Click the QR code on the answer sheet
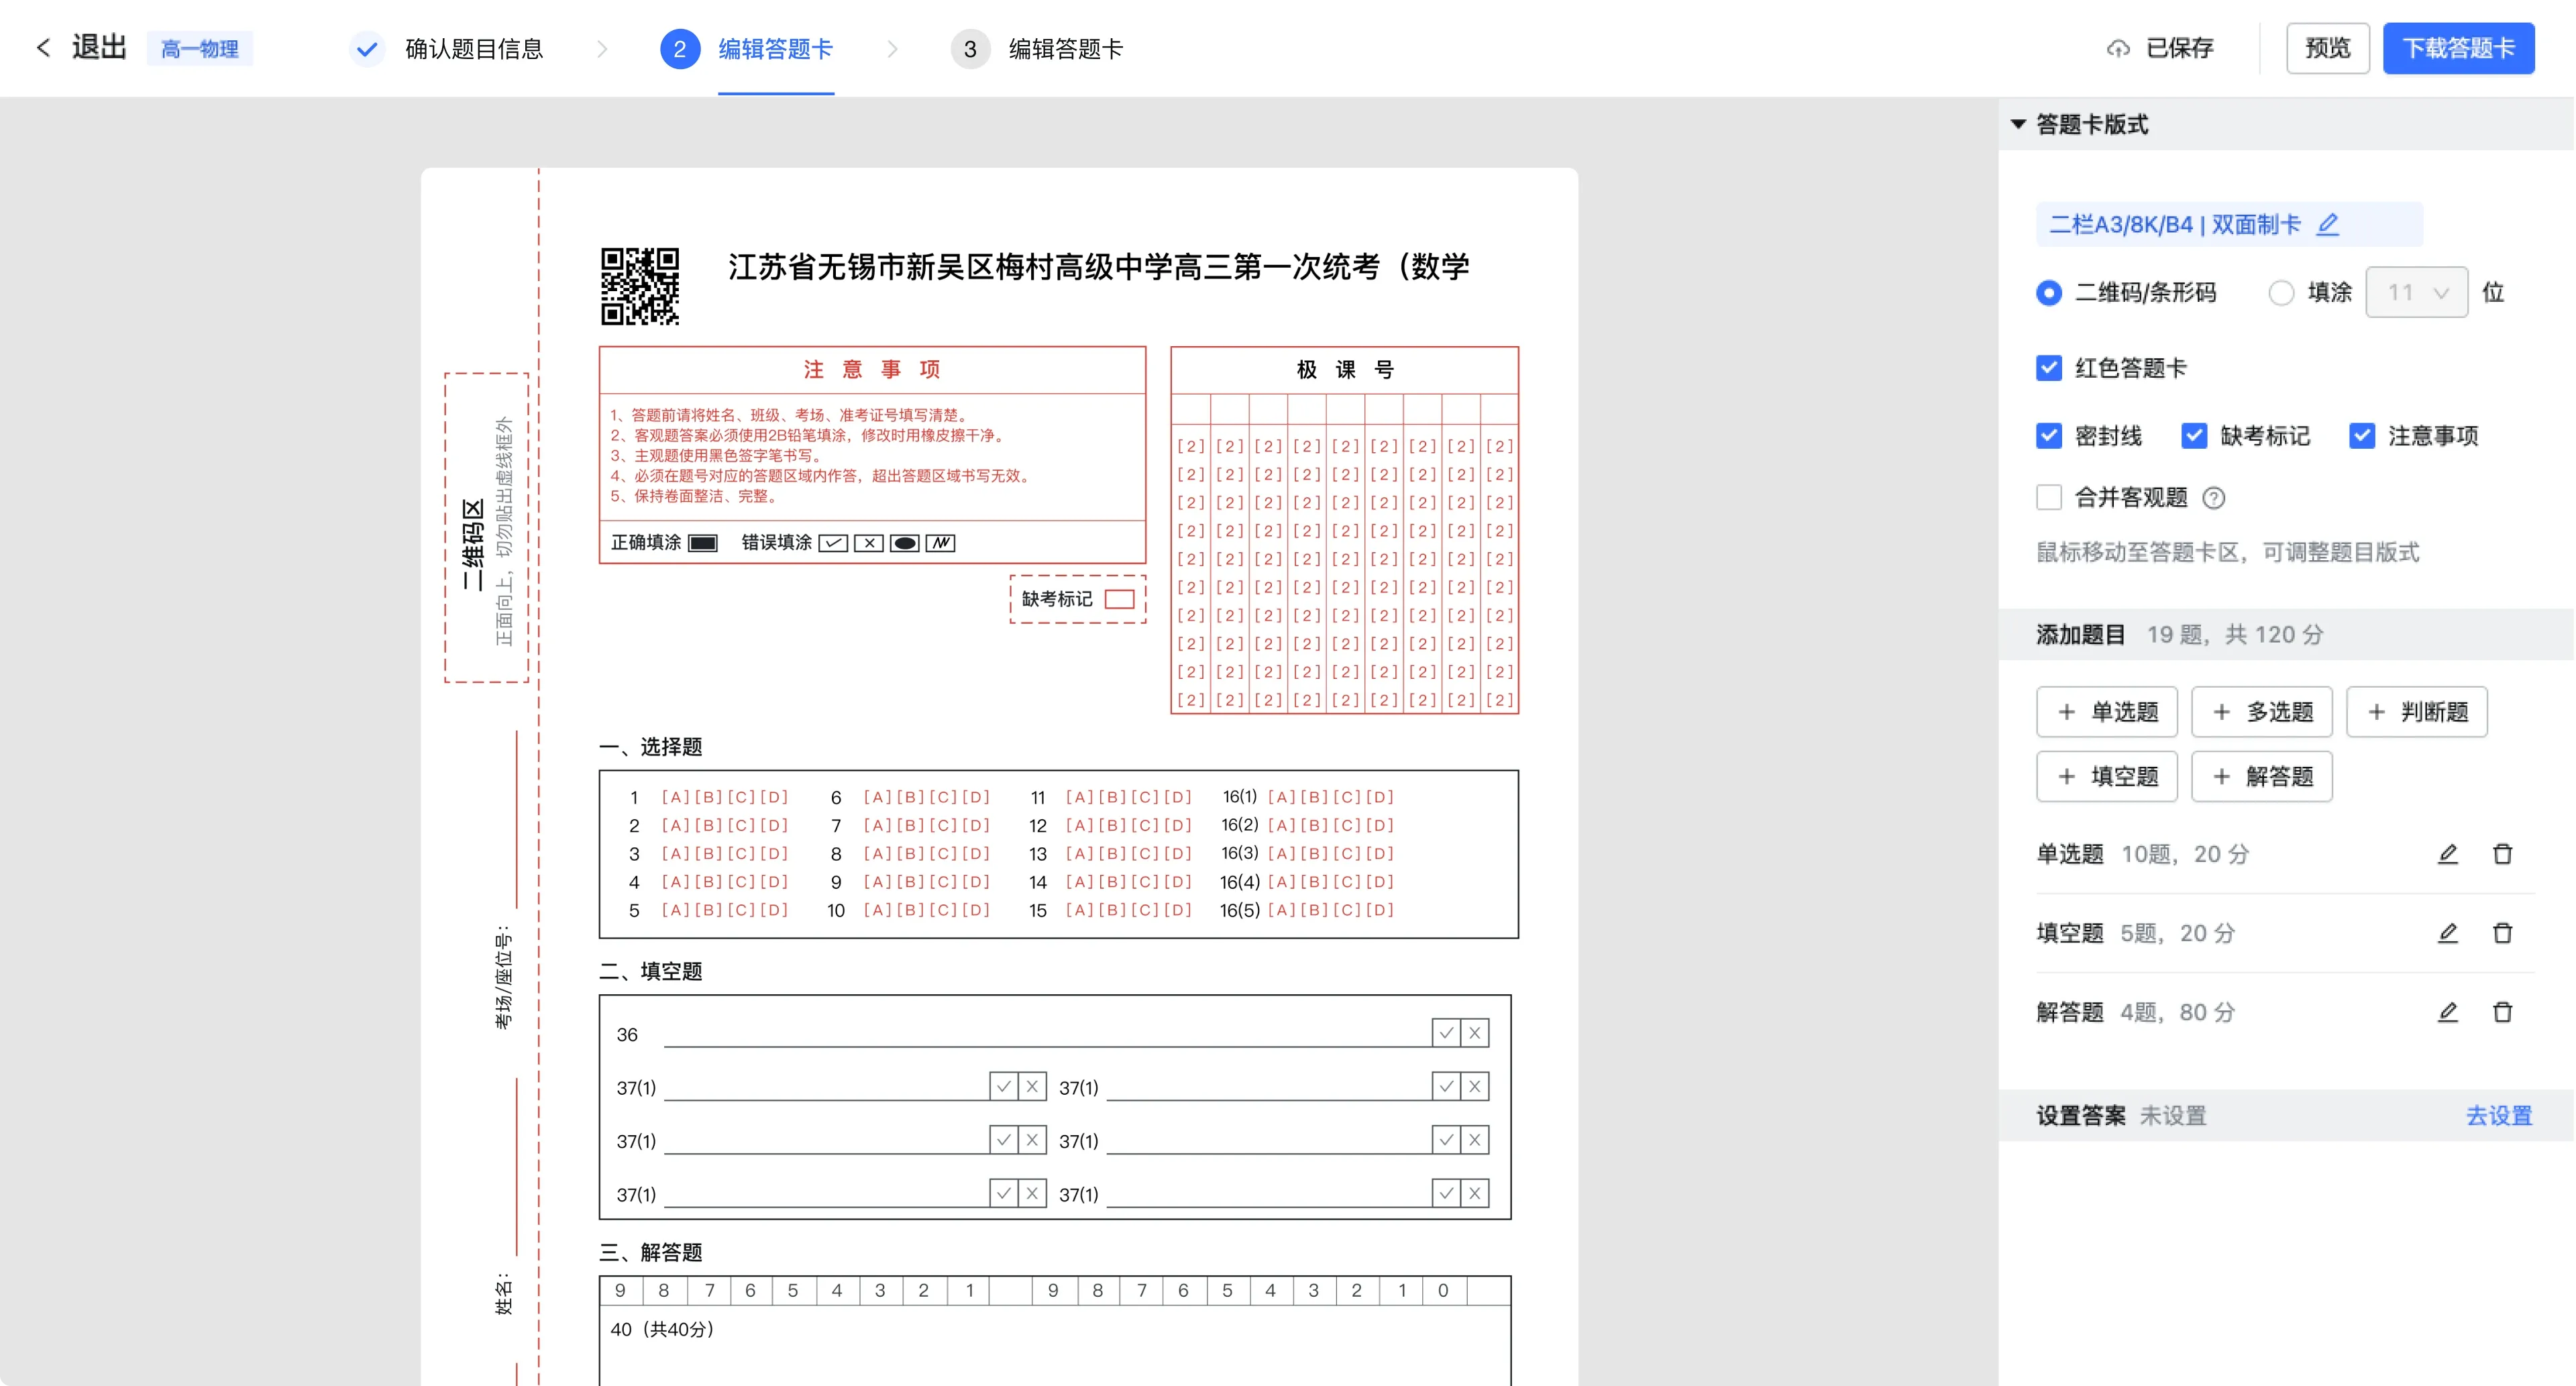Screen dimensions: 2576x1386 tap(640, 286)
